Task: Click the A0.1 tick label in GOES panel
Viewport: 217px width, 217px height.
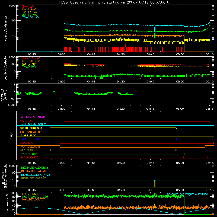Action: [12, 99]
